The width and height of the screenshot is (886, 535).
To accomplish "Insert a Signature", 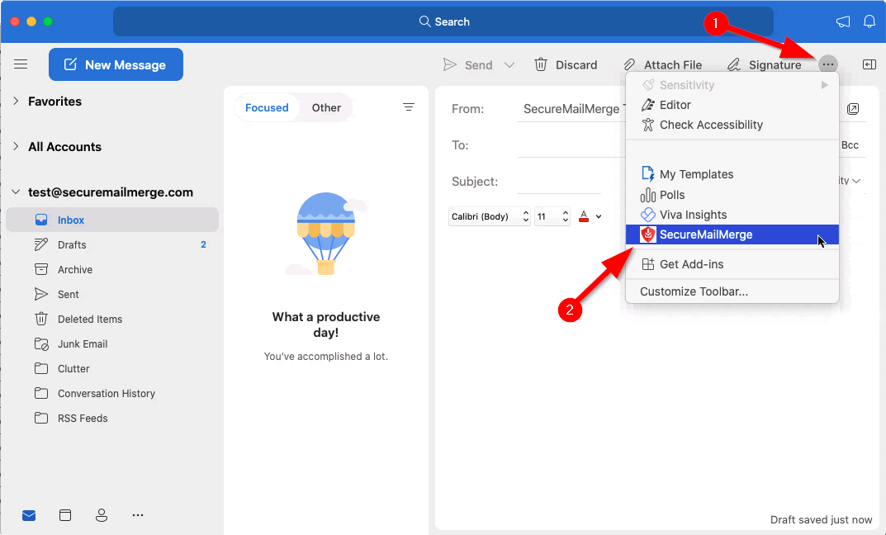I will (764, 64).
